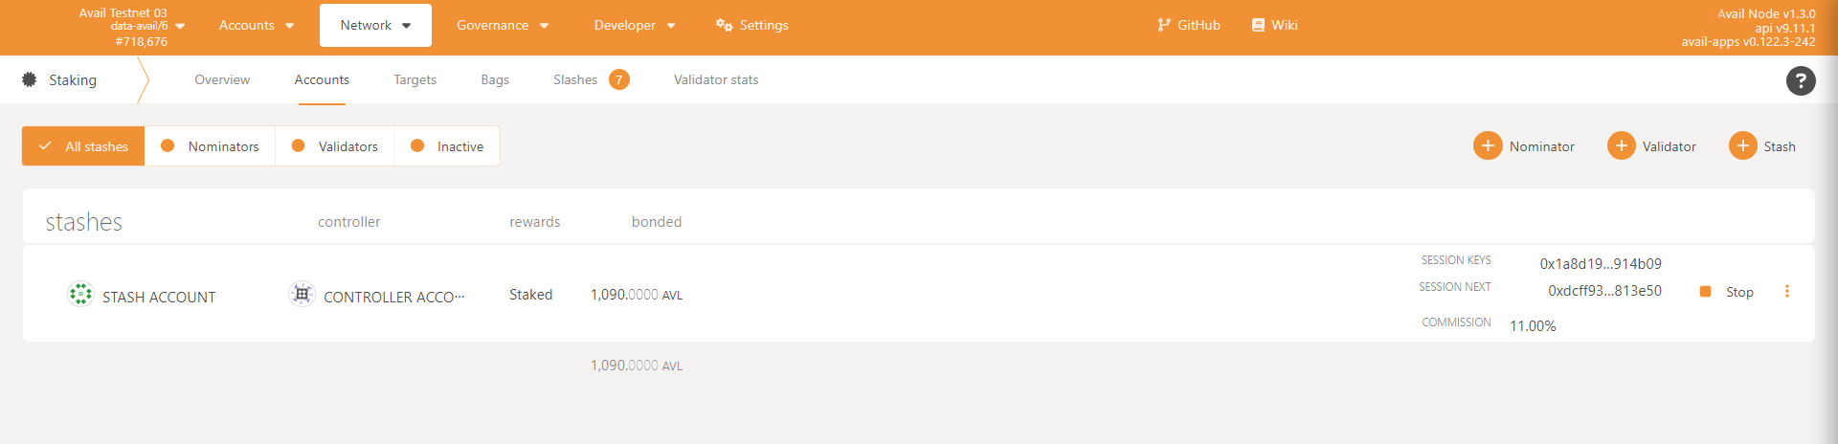
Task: Open the Avail Testnet network selector
Action: pos(131,27)
